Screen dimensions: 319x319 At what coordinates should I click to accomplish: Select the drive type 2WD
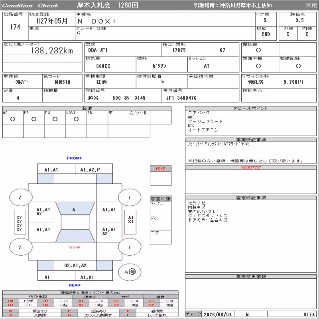pyautogui.click(x=266, y=34)
